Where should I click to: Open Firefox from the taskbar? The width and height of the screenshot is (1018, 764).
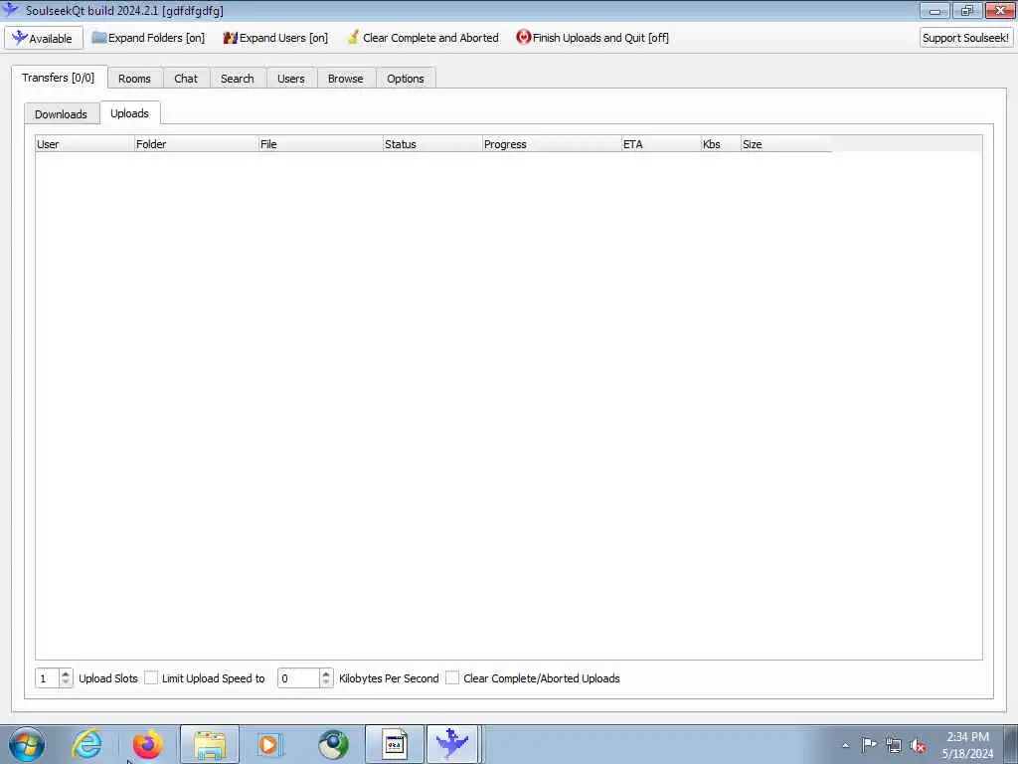(x=148, y=744)
